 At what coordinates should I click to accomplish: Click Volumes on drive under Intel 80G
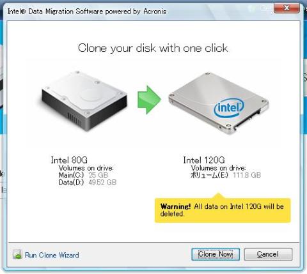click(x=86, y=168)
